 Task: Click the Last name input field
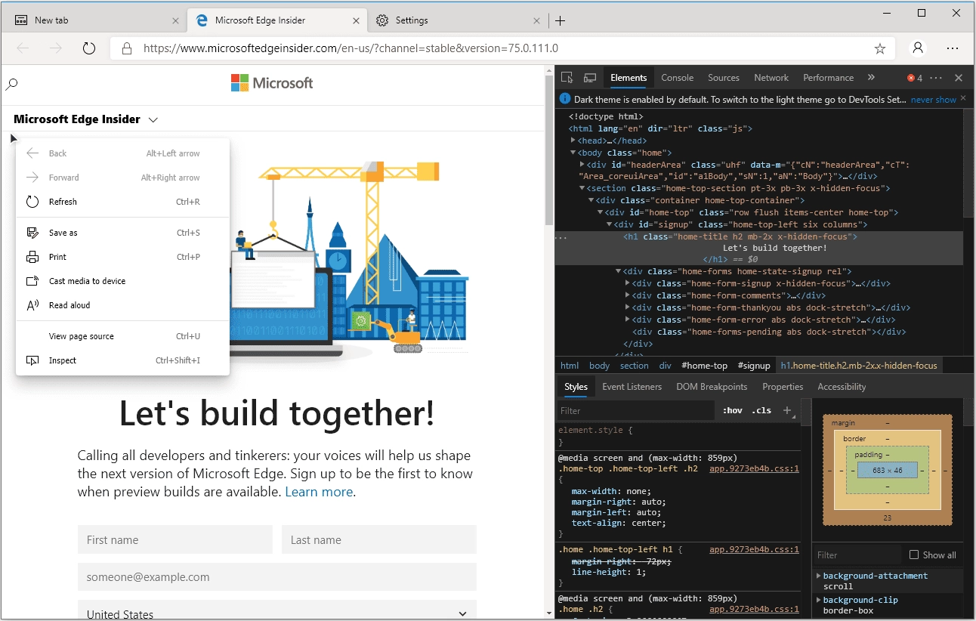point(379,540)
